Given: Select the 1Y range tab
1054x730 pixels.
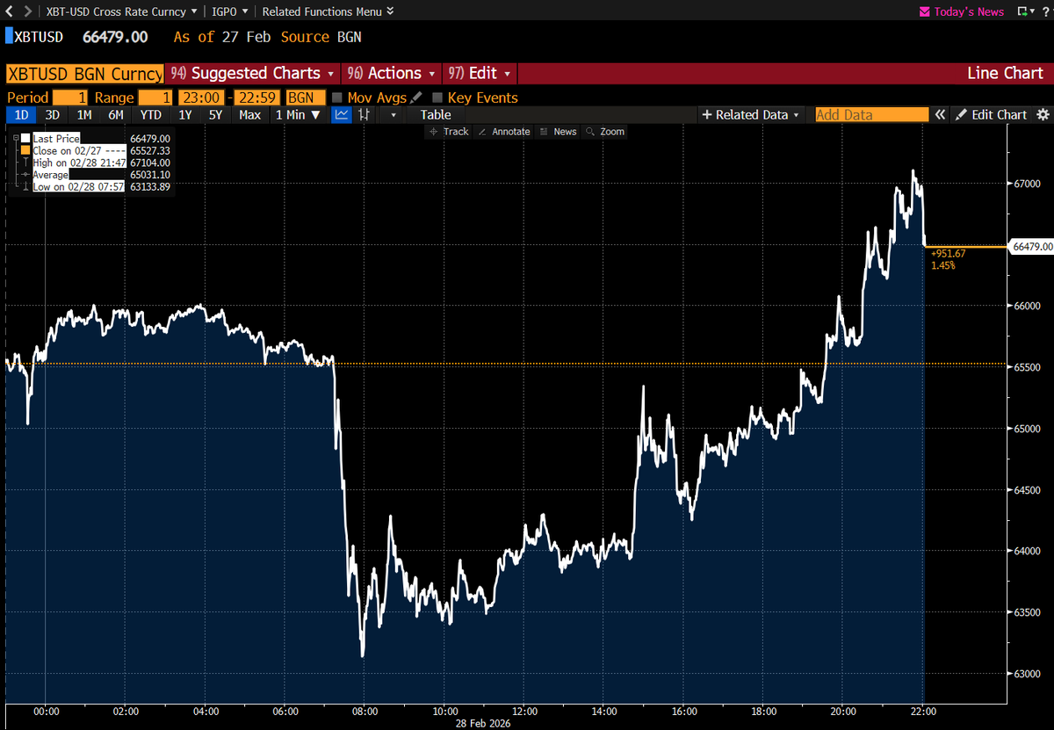Looking at the screenshot, I should coord(185,114).
